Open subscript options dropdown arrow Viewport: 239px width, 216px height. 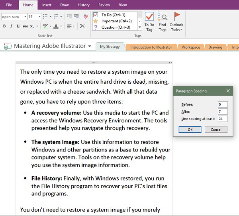pyautogui.click(x=37, y=26)
